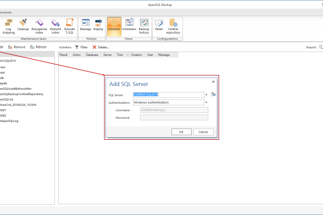The width and height of the screenshot is (323, 215).
Task: Select the SQL2014 server node
Action: [x=8, y=61]
